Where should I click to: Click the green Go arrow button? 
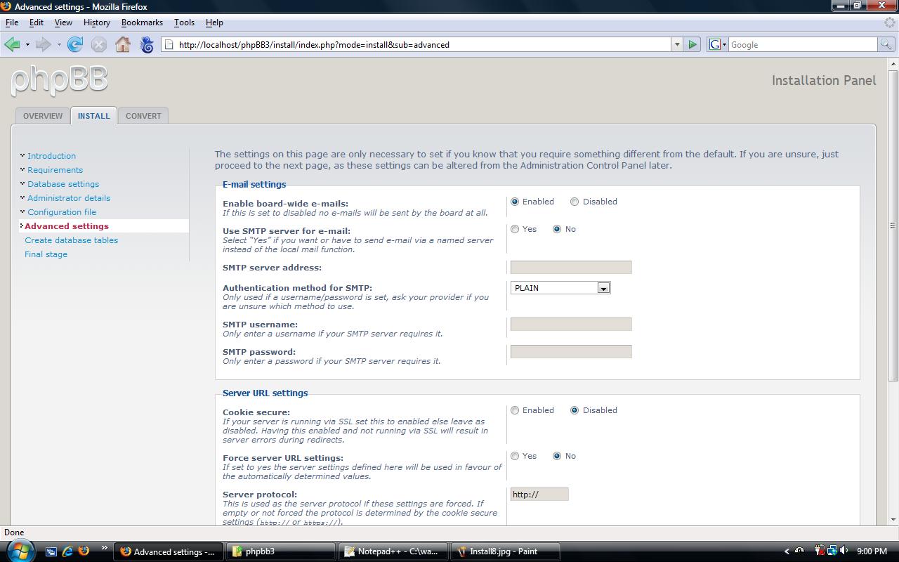tap(693, 44)
